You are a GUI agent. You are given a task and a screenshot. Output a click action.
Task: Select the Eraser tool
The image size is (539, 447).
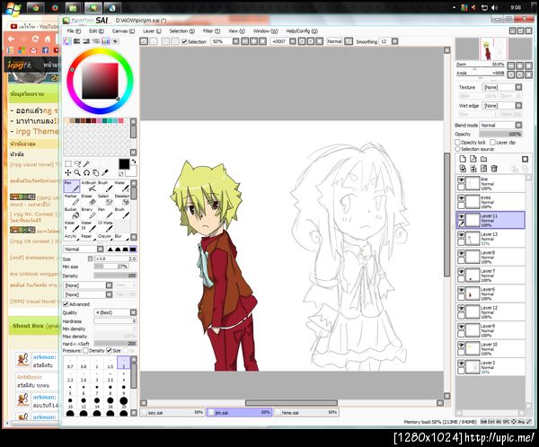[x=88, y=199]
